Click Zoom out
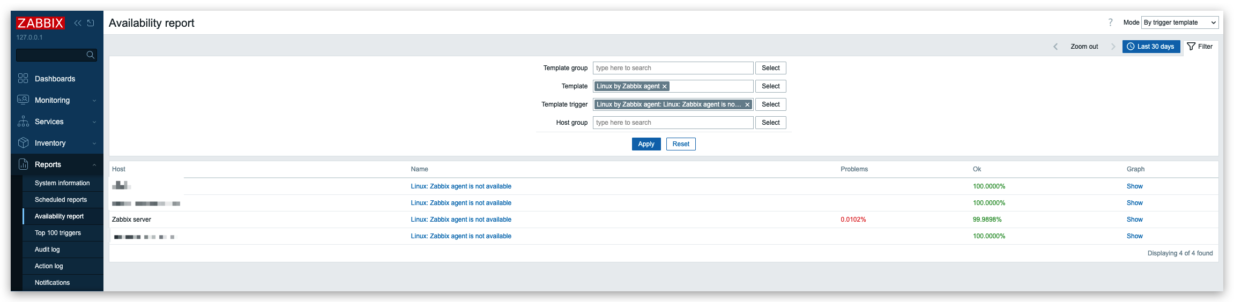 (x=1084, y=47)
